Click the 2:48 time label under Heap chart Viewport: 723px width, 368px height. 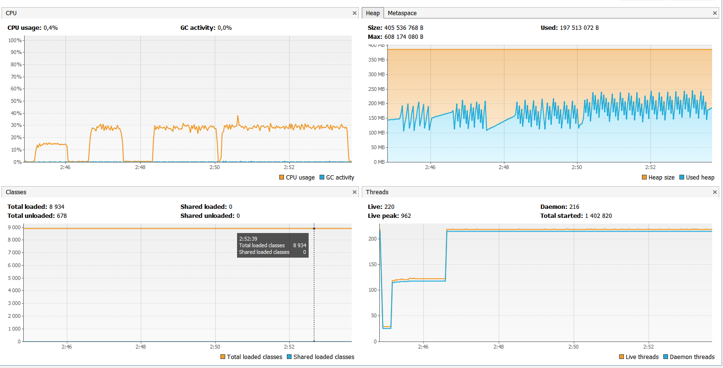(x=503, y=167)
